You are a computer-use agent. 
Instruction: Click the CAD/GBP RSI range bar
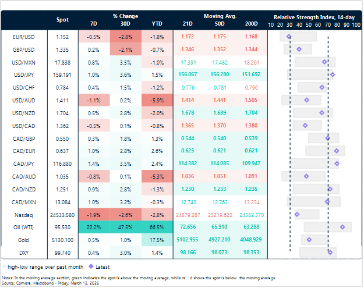[323, 138]
